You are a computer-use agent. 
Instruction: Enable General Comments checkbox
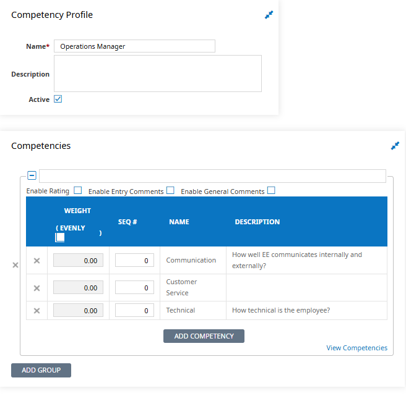point(271,190)
